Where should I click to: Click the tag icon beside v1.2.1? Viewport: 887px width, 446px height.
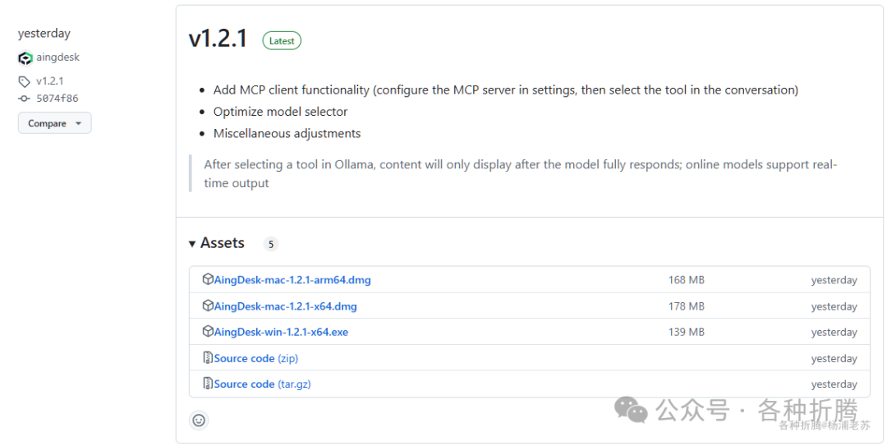tap(25, 81)
